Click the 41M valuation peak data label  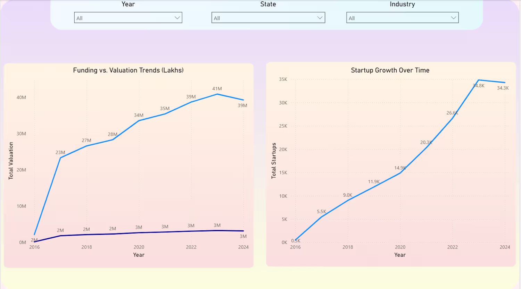coord(217,89)
